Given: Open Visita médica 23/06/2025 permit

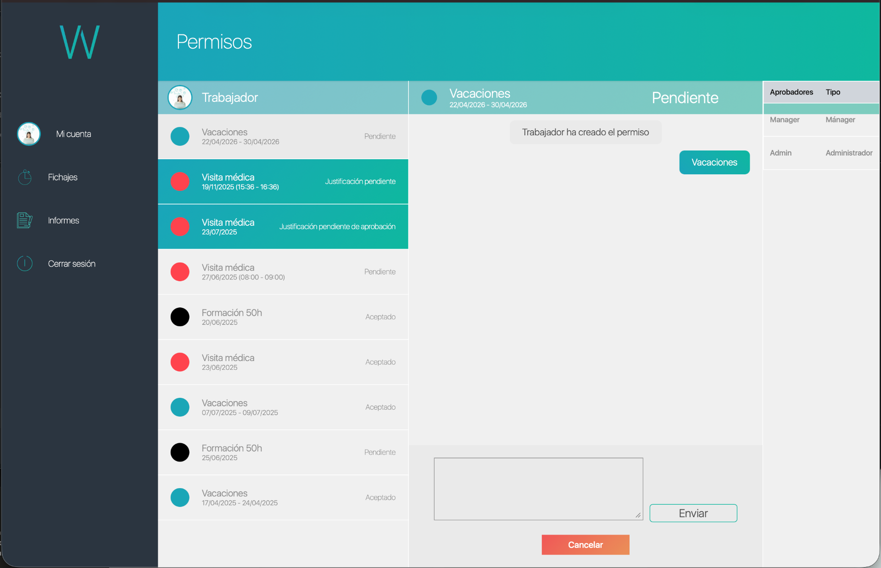Looking at the screenshot, I should (x=283, y=362).
